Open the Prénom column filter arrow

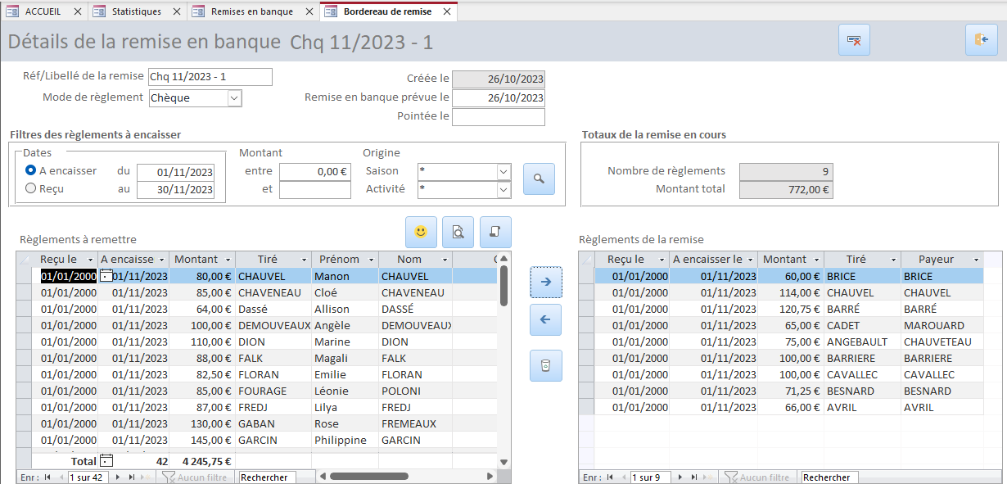point(370,259)
